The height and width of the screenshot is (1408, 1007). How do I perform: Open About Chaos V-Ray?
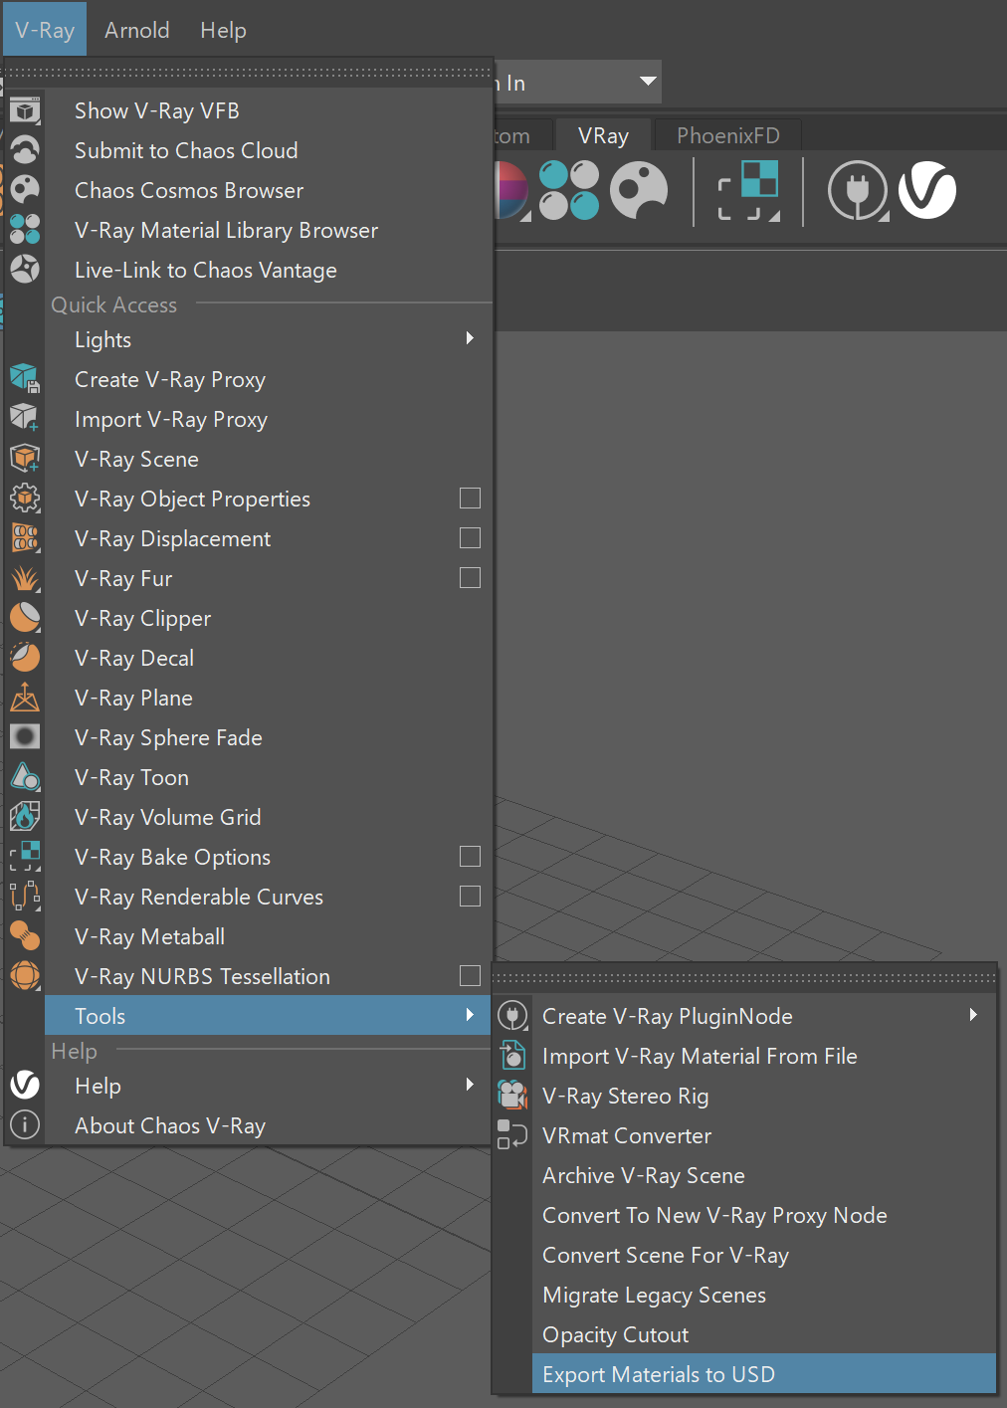click(x=269, y=1125)
